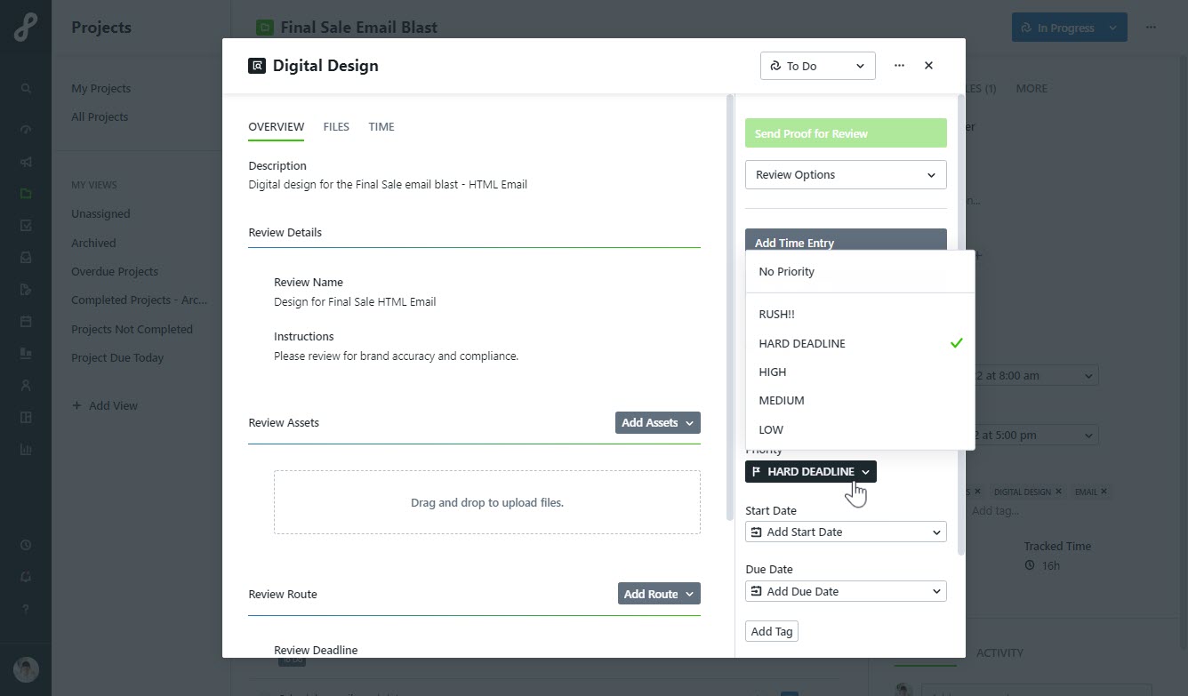1188x696 pixels.
Task: Choose the MEDIUM priority option
Action: pyautogui.click(x=781, y=400)
